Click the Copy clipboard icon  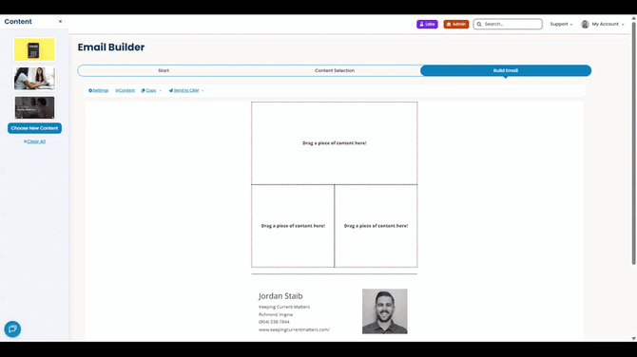click(143, 90)
